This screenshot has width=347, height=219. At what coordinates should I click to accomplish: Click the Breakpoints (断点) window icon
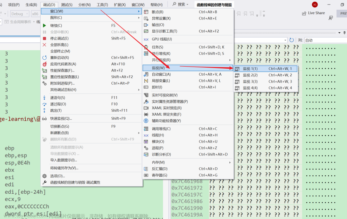146,12
